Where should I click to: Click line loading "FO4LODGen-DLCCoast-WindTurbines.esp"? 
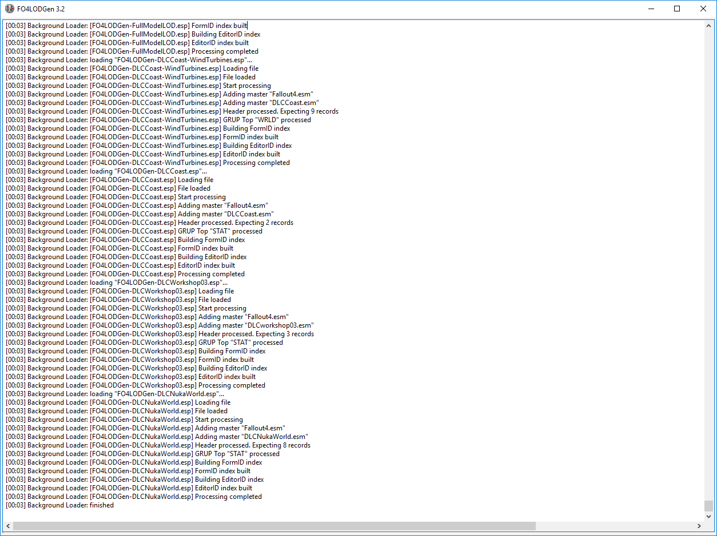point(129,60)
